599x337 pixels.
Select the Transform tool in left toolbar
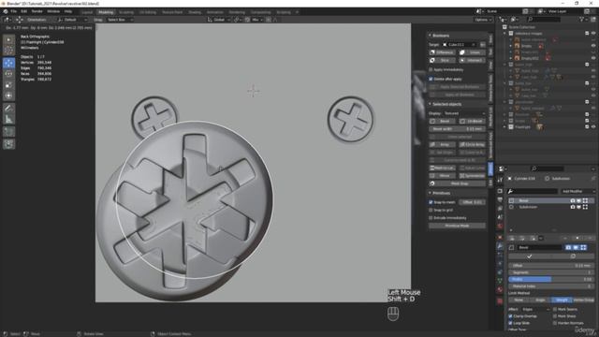click(8, 95)
